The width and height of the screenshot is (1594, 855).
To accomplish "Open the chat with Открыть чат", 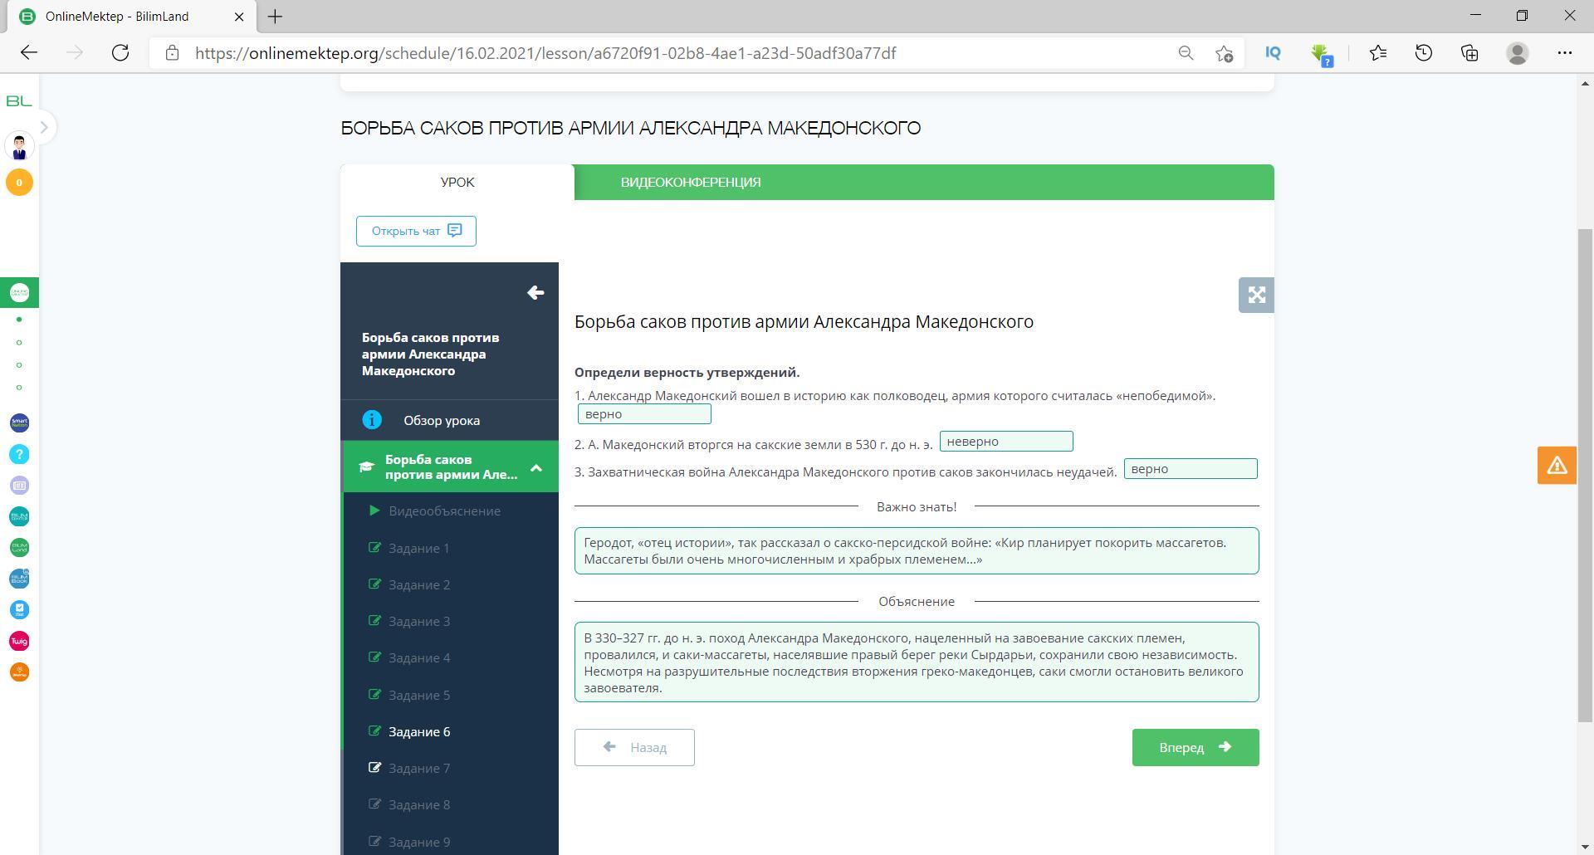I will (416, 231).
